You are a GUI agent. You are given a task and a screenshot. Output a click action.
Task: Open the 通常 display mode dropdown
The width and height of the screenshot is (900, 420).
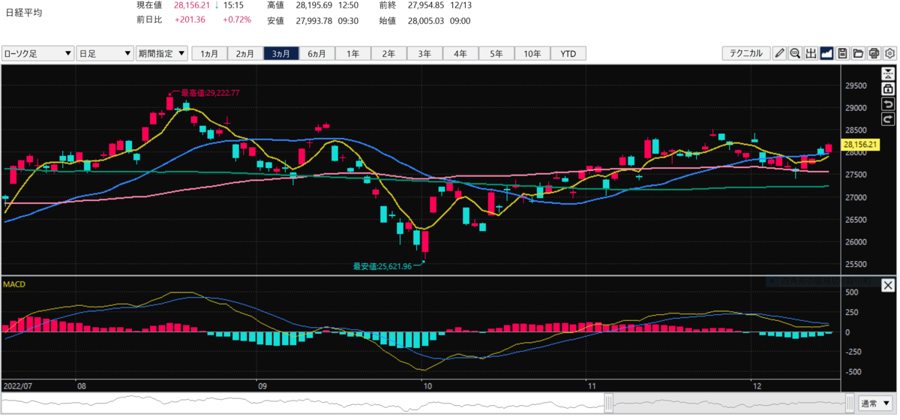[x=877, y=402]
